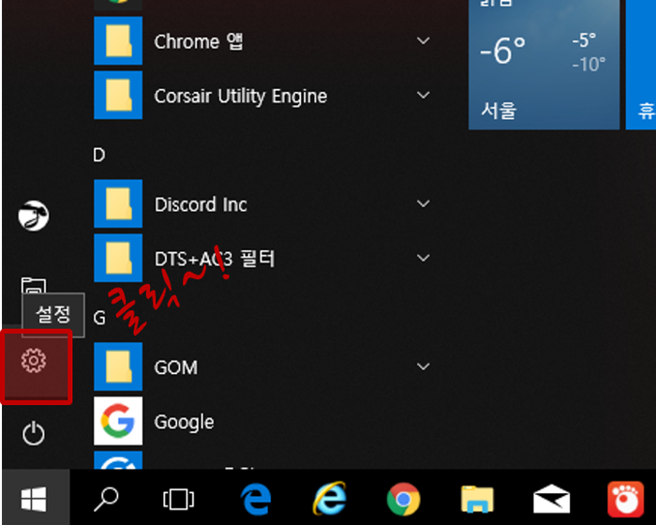Launch Google Chrome from taskbar
The image size is (656, 525).
(x=404, y=499)
